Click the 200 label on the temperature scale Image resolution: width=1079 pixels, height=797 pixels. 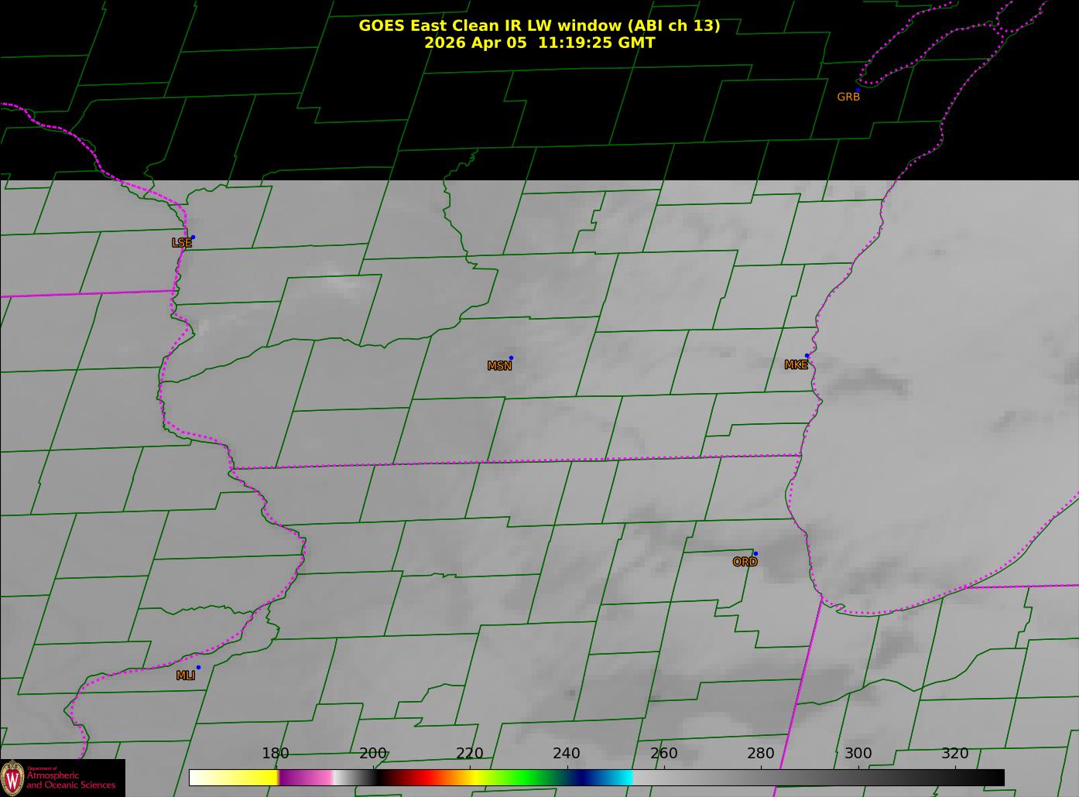click(372, 754)
